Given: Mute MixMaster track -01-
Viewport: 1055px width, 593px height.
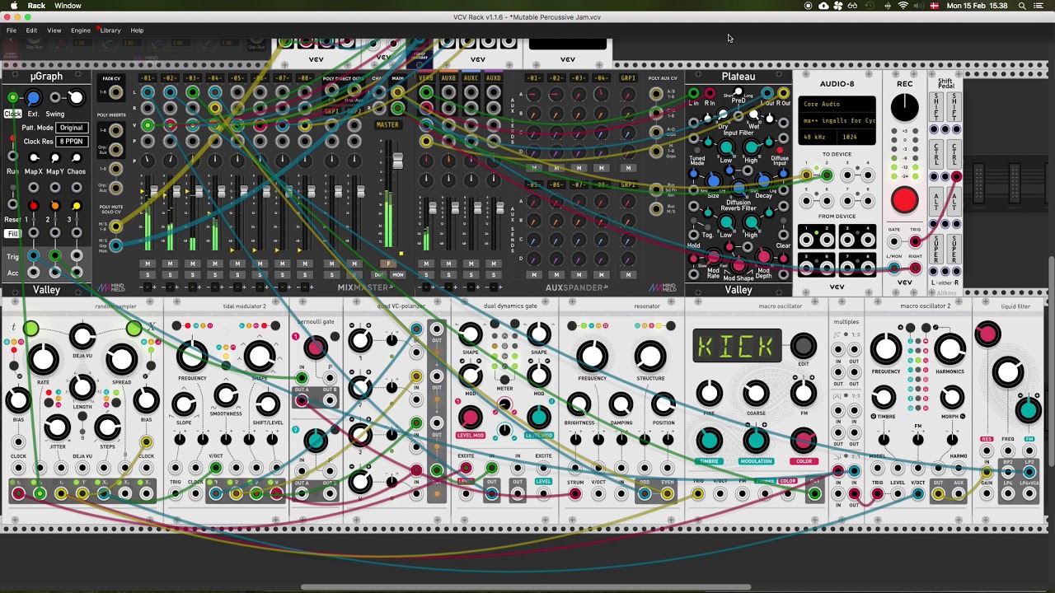Looking at the screenshot, I should click(148, 264).
